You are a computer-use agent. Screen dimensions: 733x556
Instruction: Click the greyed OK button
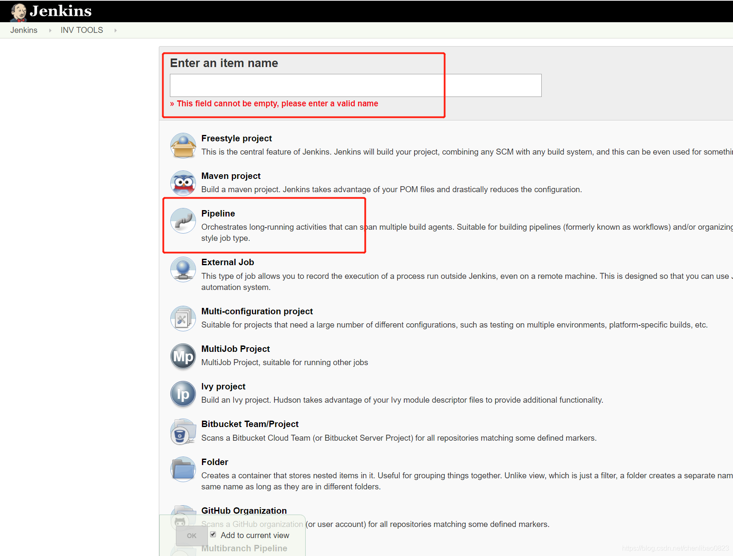(x=192, y=536)
